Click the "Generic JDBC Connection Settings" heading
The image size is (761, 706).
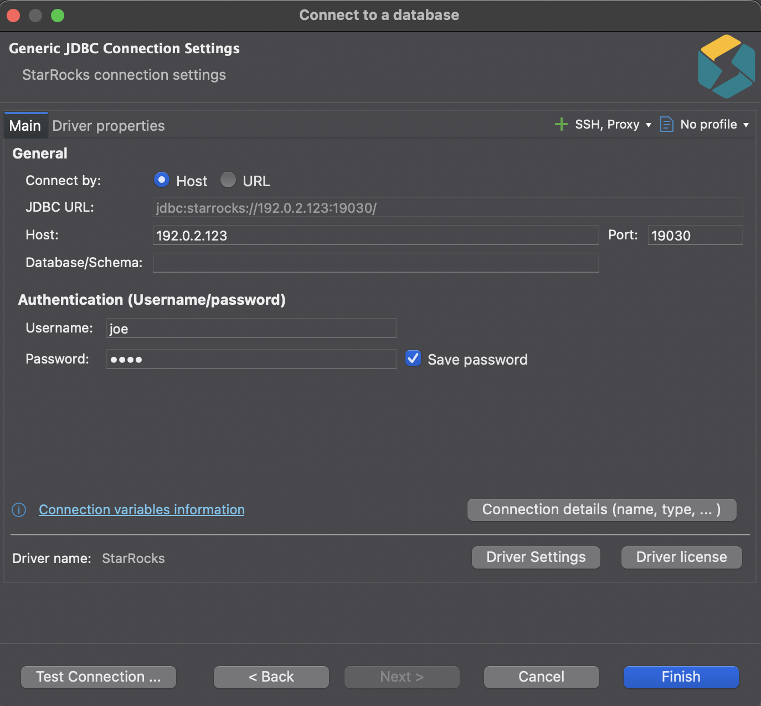click(125, 48)
